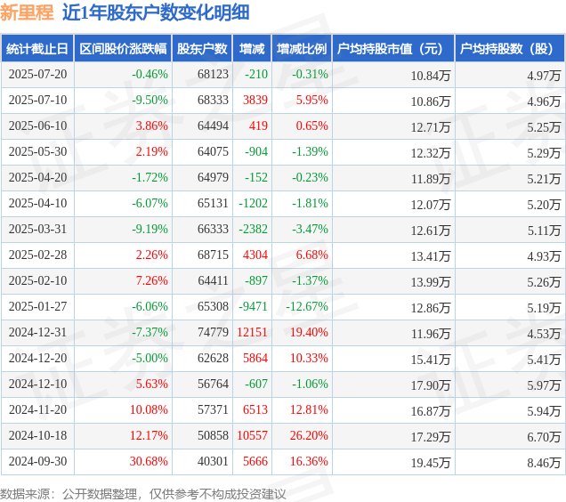Click the 股东户数 column header
566x502 pixels.
pos(202,48)
